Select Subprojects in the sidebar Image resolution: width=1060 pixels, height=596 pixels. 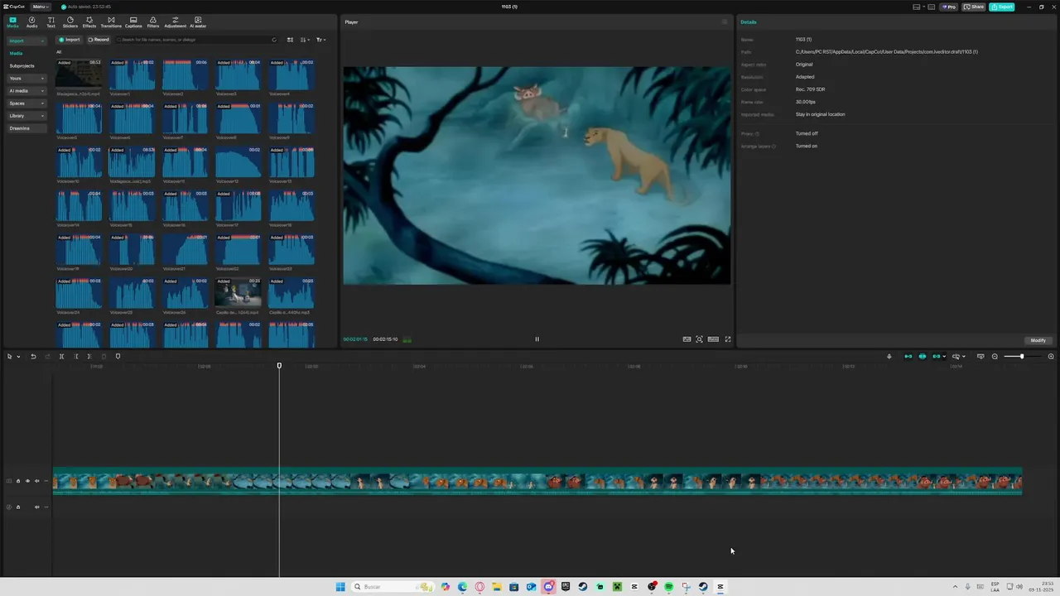tap(22, 65)
